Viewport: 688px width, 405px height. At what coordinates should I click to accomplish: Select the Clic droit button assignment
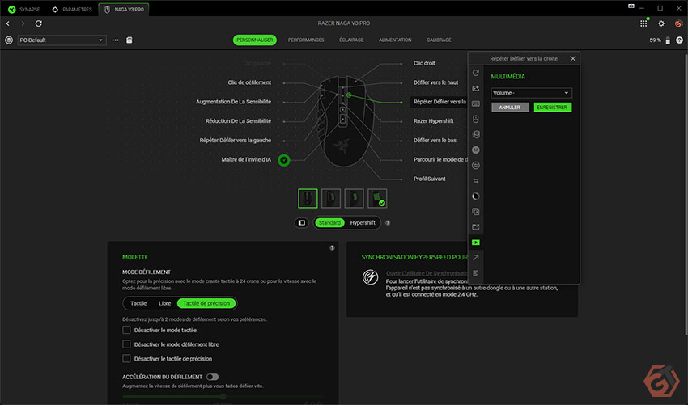coord(424,63)
